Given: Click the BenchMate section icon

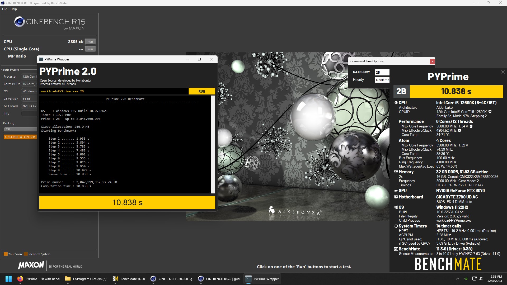Looking at the screenshot, I should [396, 249].
